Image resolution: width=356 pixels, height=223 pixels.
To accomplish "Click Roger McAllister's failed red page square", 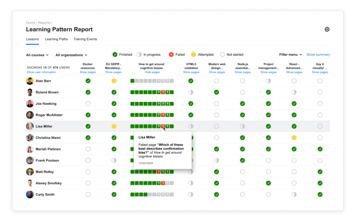I will click(163, 115).
